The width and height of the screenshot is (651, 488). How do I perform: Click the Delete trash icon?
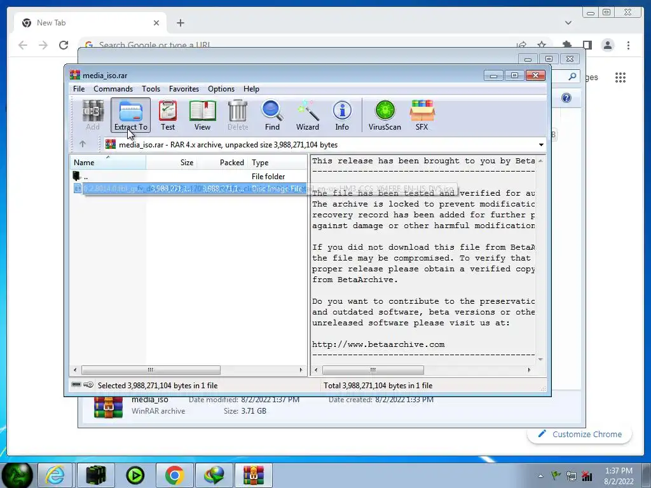pyautogui.click(x=238, y=116)
